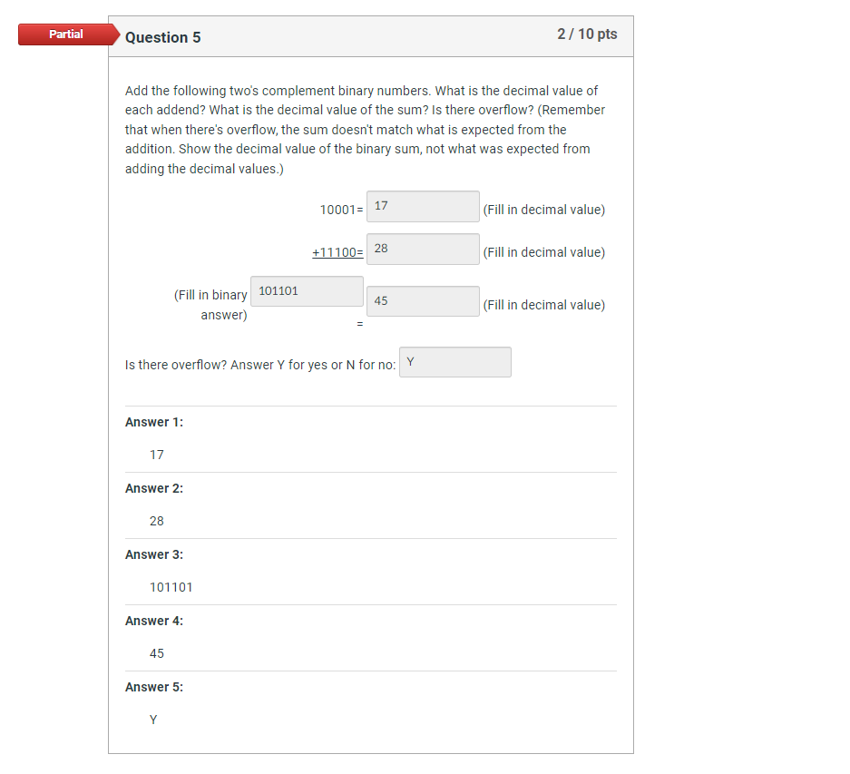Select the Answer 2 value 28
This screenshot has height=774, width=850.
(x=156, y=520)
